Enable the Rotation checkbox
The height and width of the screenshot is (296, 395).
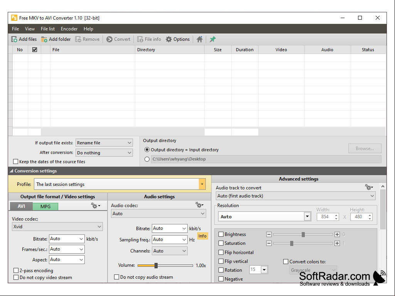[221, 270]
